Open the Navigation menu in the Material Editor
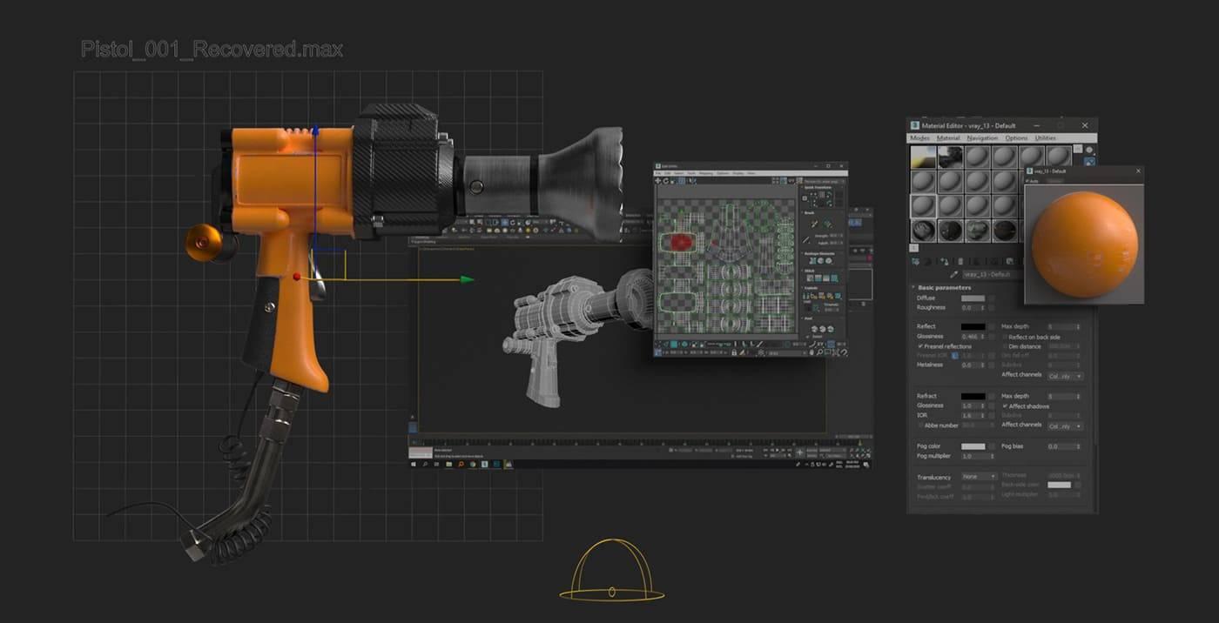This screenshot has width=1219, height=623. (x=983, y=137)
